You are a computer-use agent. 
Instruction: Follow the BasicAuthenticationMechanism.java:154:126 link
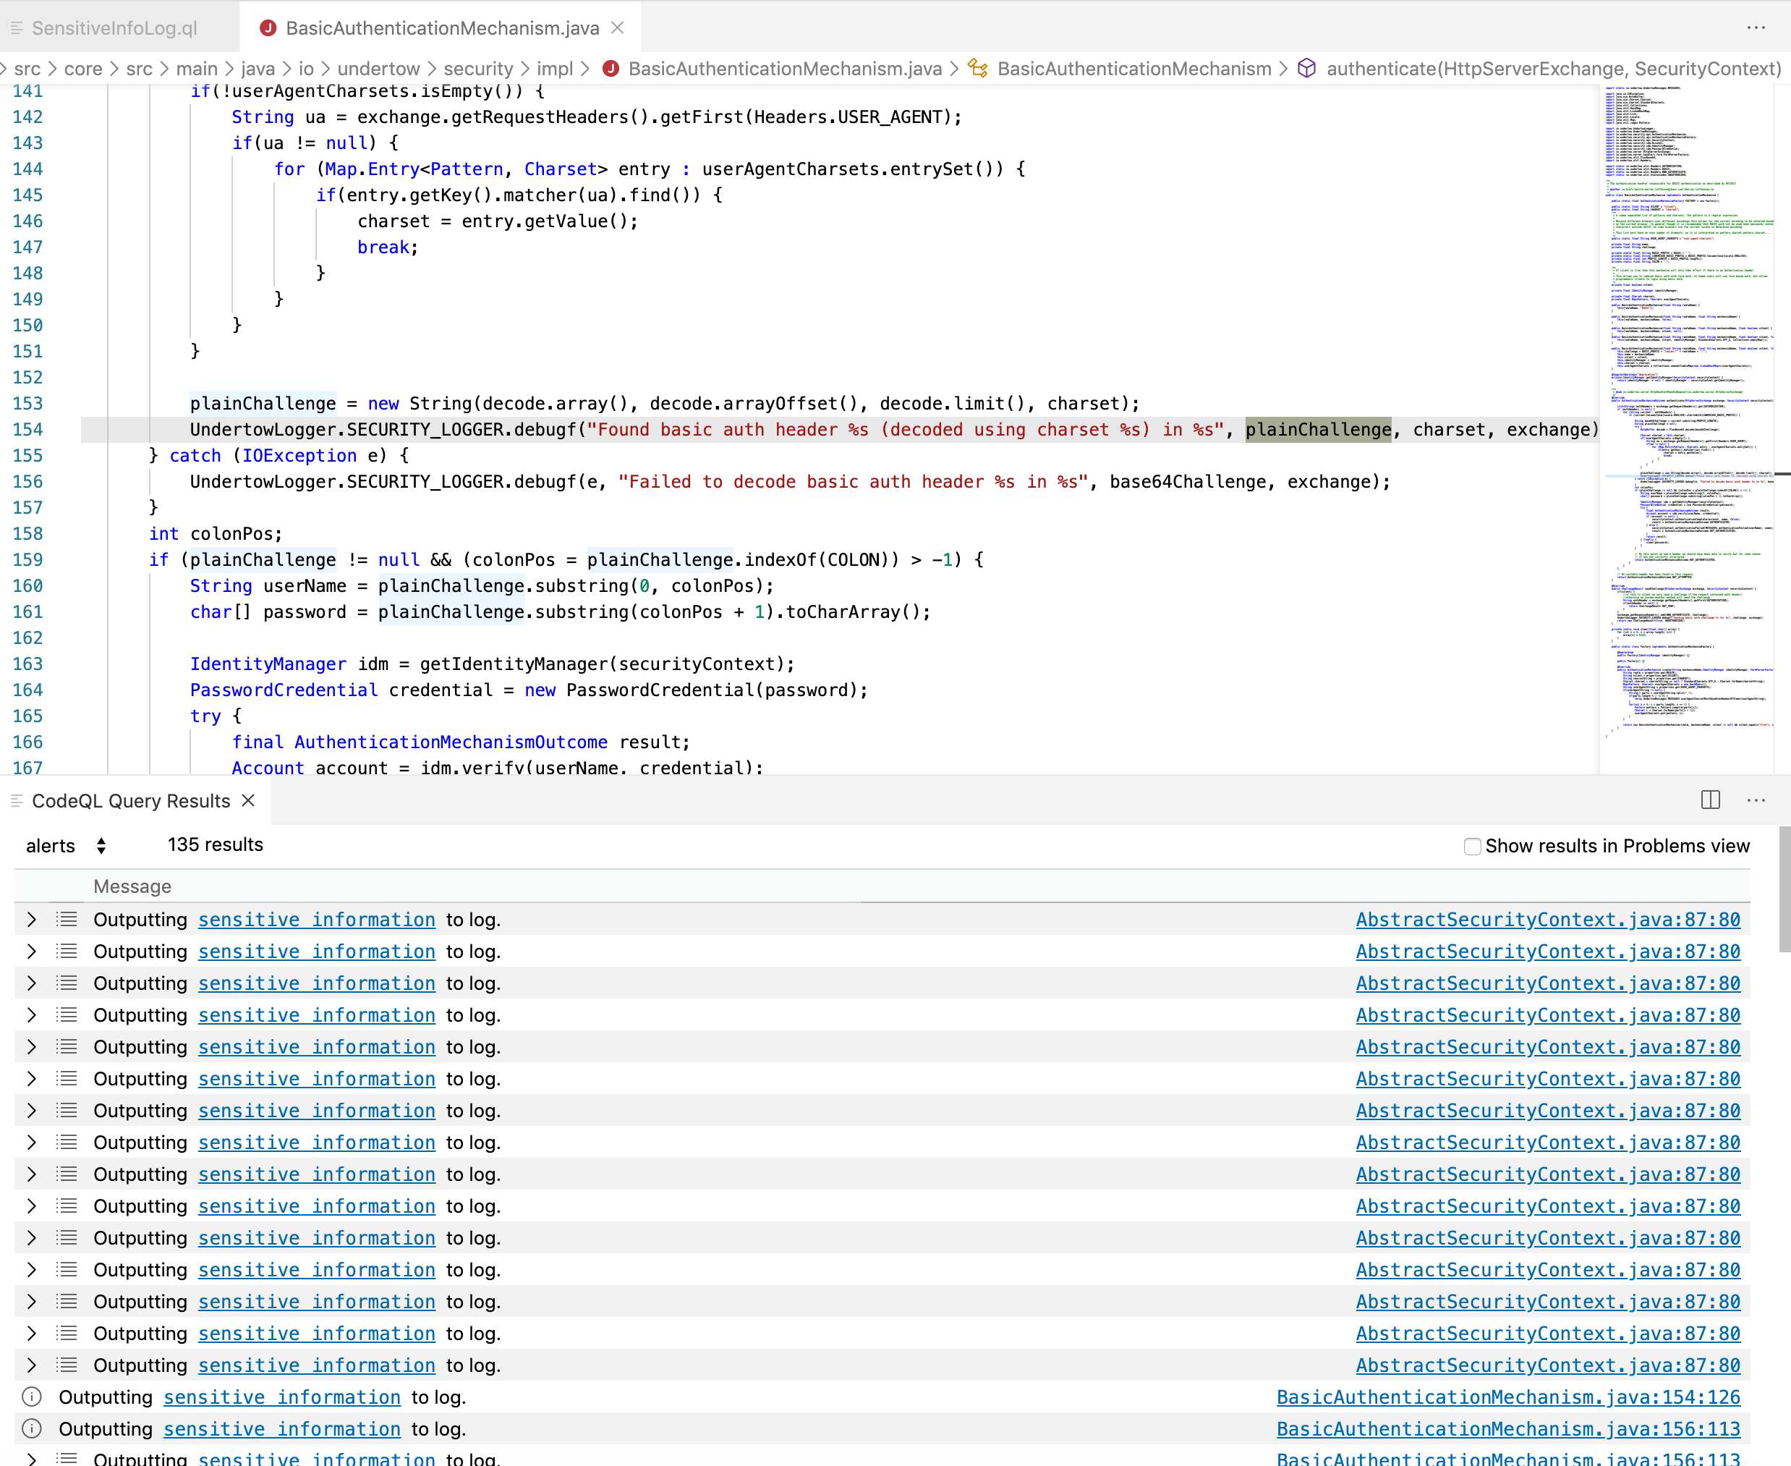point(1507,1397)
